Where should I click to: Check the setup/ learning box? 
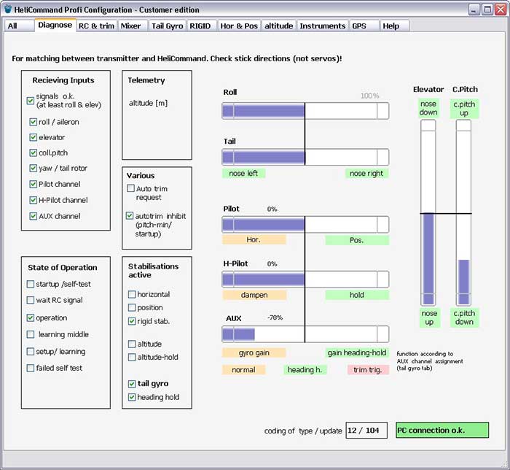point(31,352)
